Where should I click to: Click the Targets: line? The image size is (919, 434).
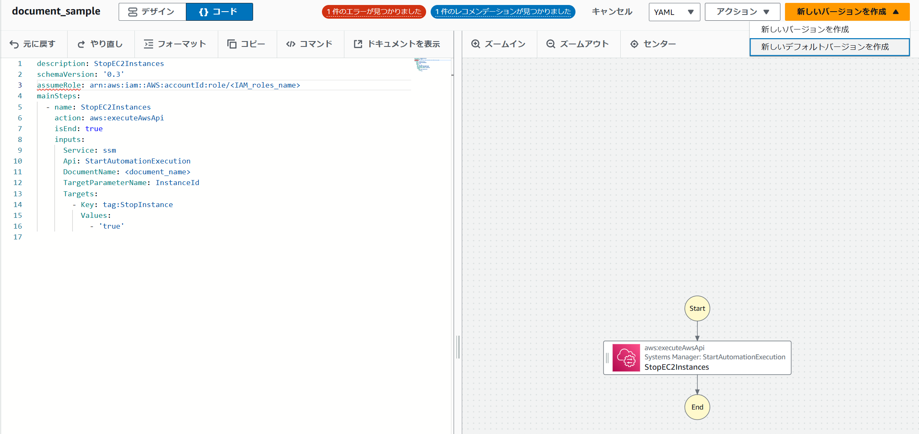(80, 194)
